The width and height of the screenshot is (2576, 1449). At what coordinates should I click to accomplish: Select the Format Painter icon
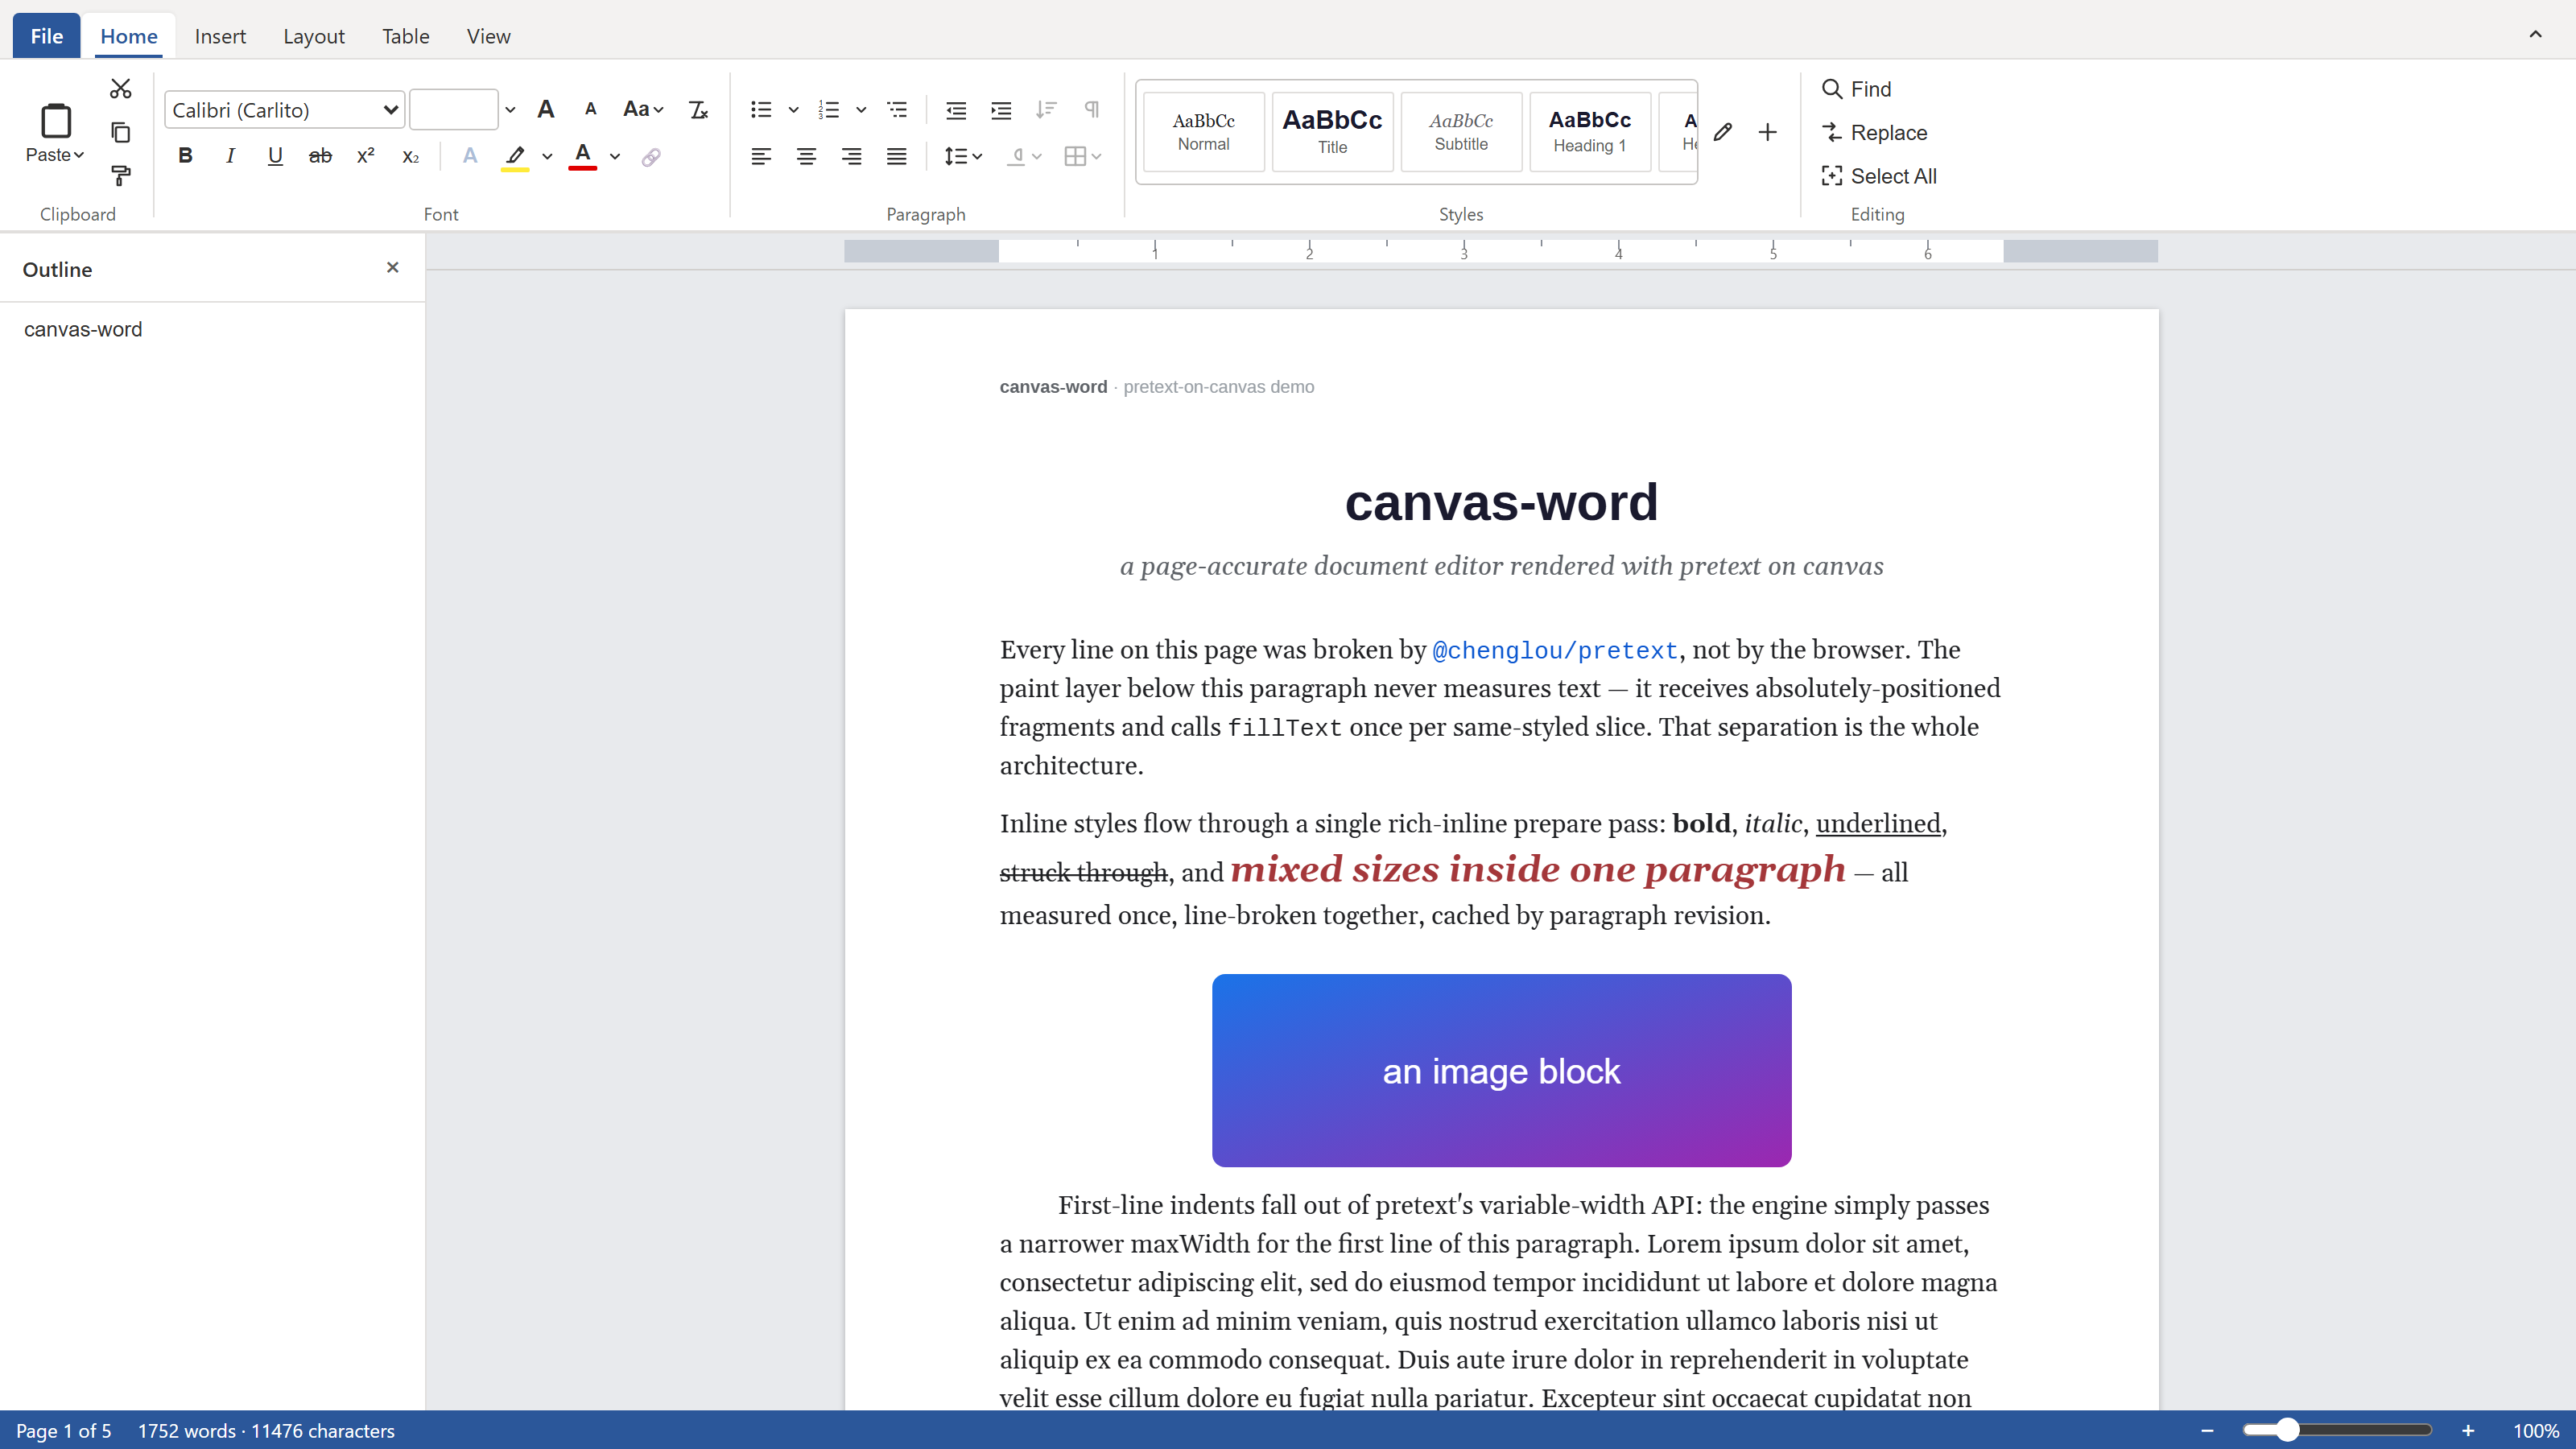(x=120, y=176)
